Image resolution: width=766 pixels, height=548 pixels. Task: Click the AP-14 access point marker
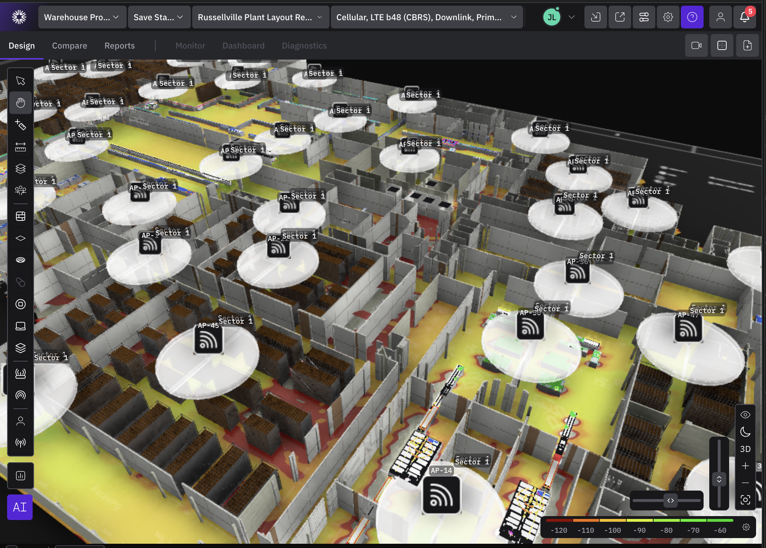[441, 495]
